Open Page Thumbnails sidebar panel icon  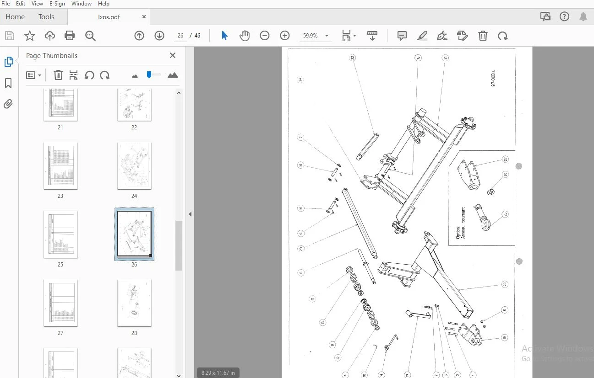(x=9, y=62)
